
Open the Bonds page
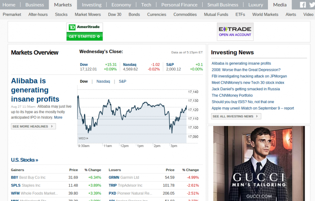coord(134,14)
